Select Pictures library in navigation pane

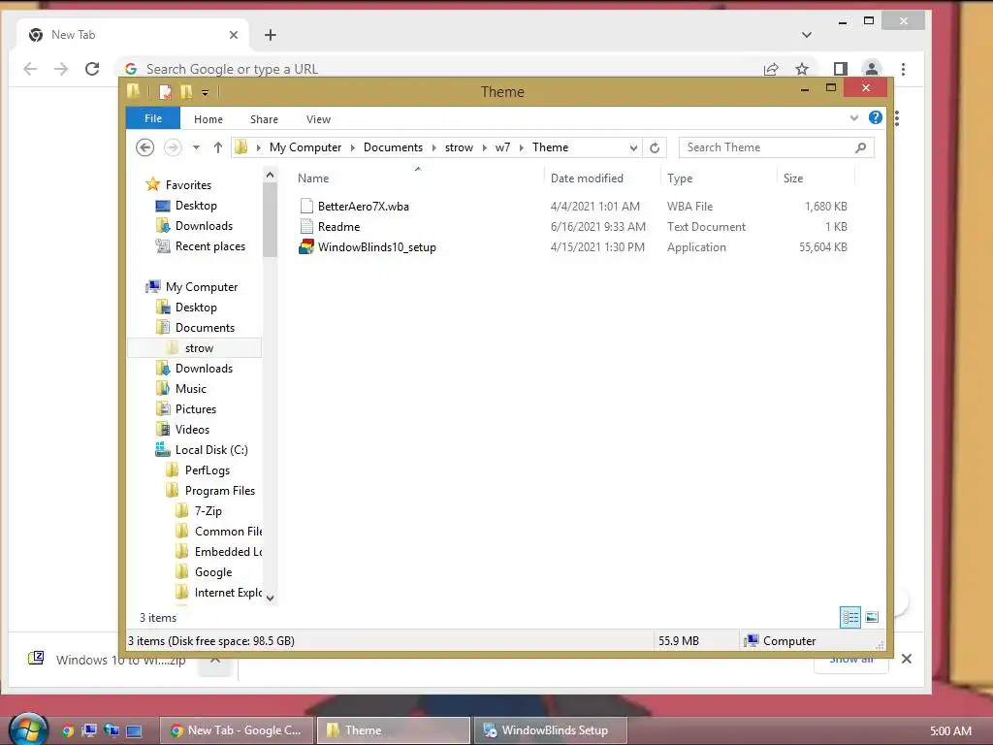tap(195, 408)
